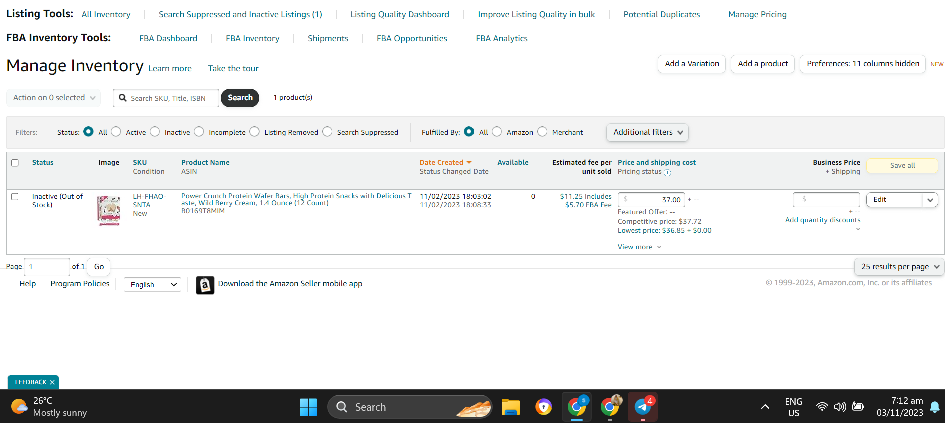Open the Windows Start menu
The image size is (945, 423).
coord(308,407)
